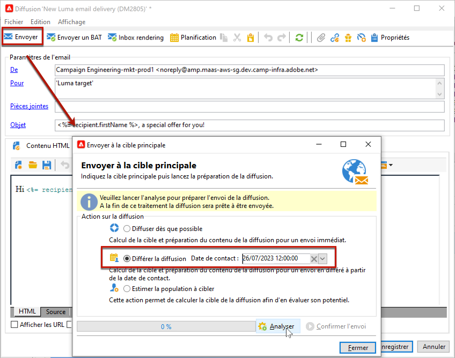Open the Affichage menu
Screen dimensions: 455x358
[72, 22]
